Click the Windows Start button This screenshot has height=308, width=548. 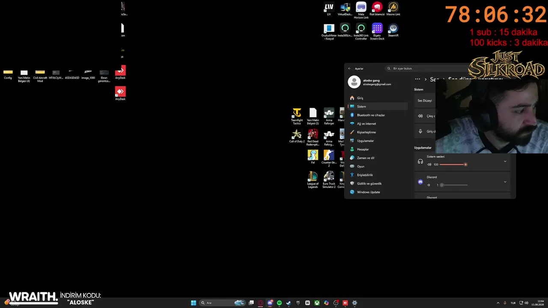[194, 303]
